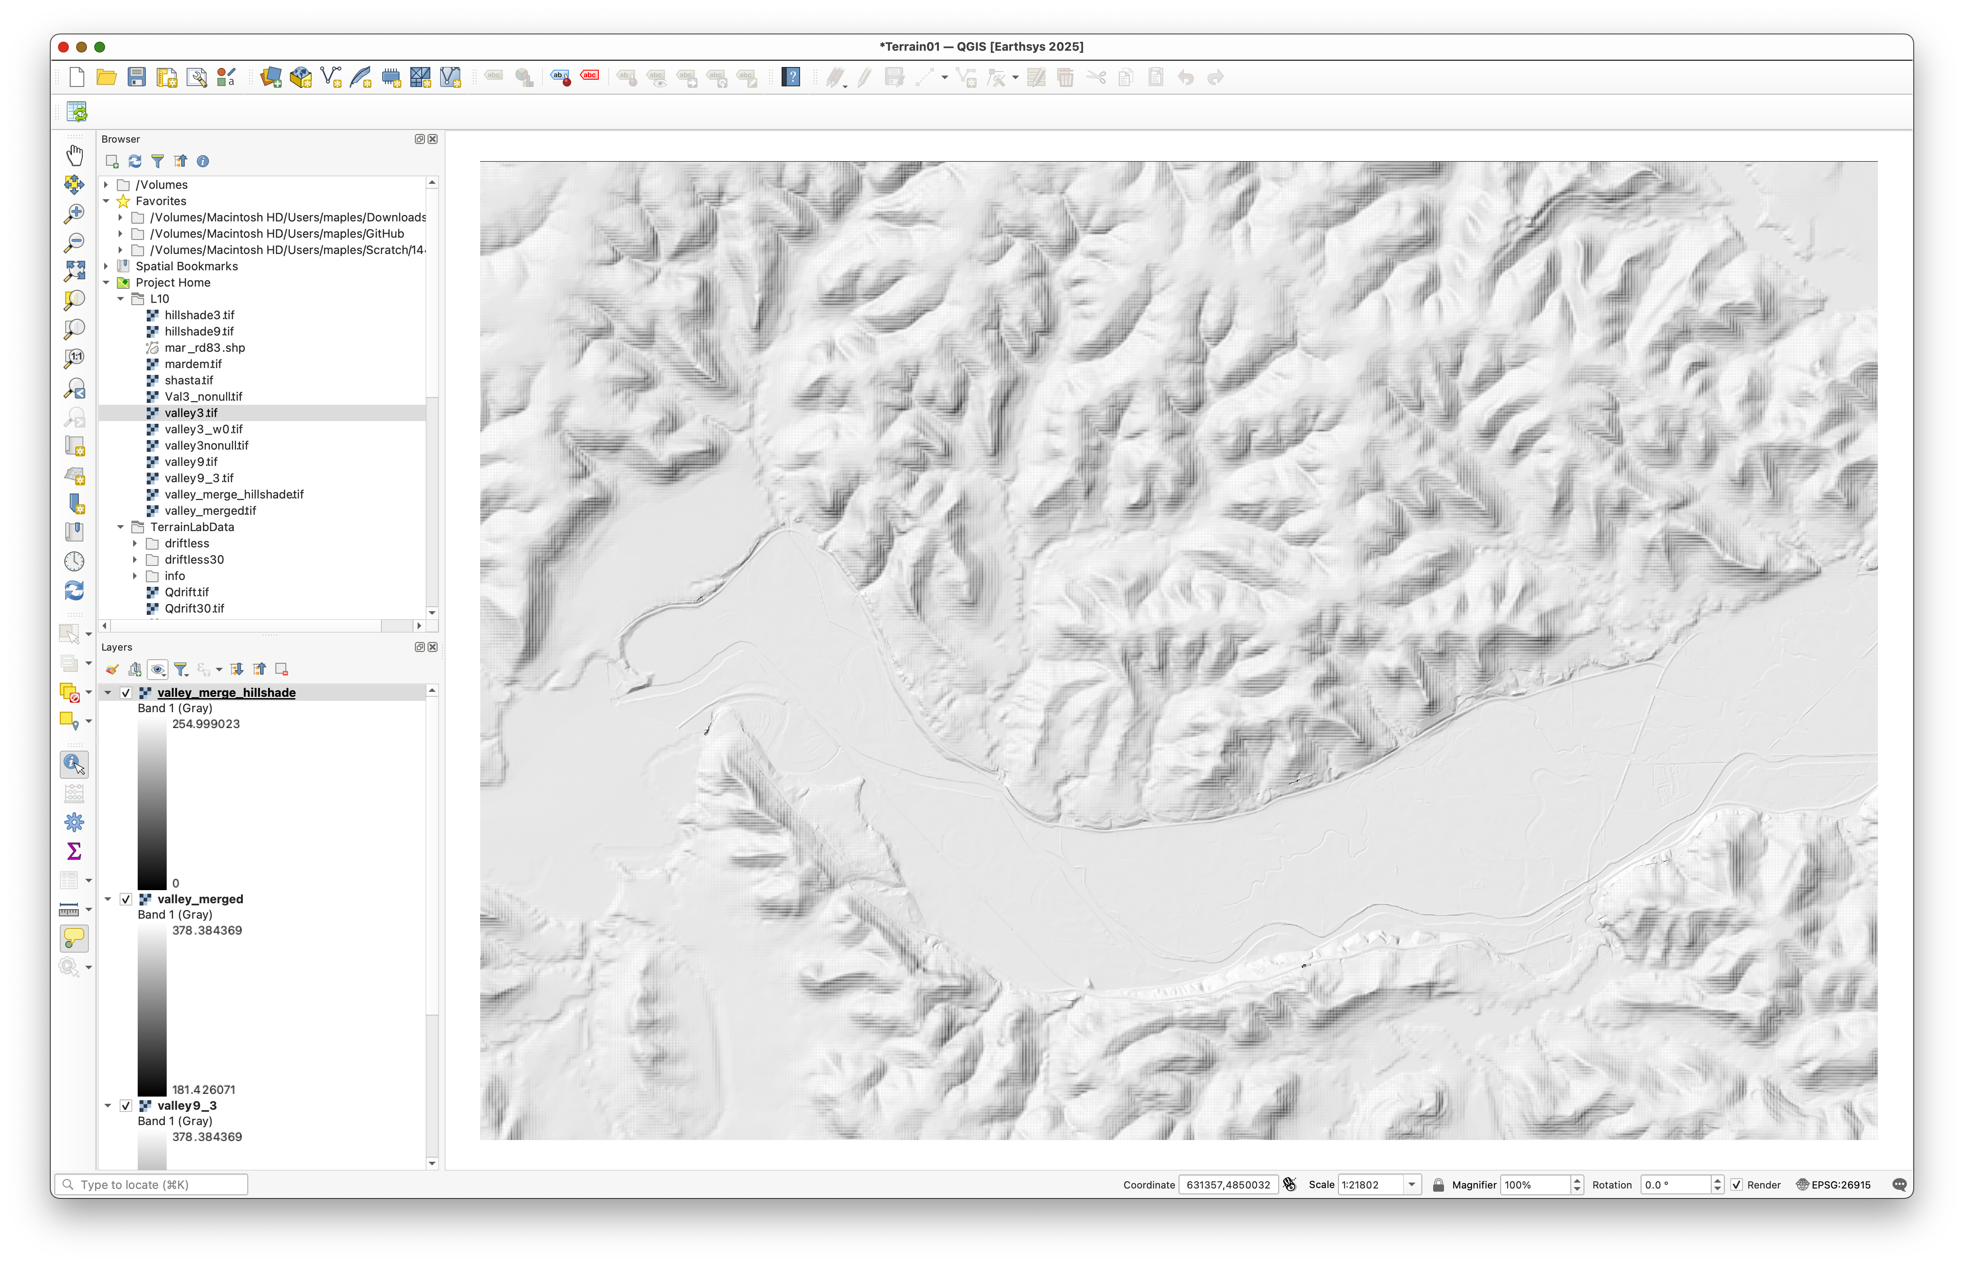Image resolution: width=1964 pixels, height=1265 pixels.
Task: Click the EPSG:26915 CRS button
Action: click(1834, 1184)
